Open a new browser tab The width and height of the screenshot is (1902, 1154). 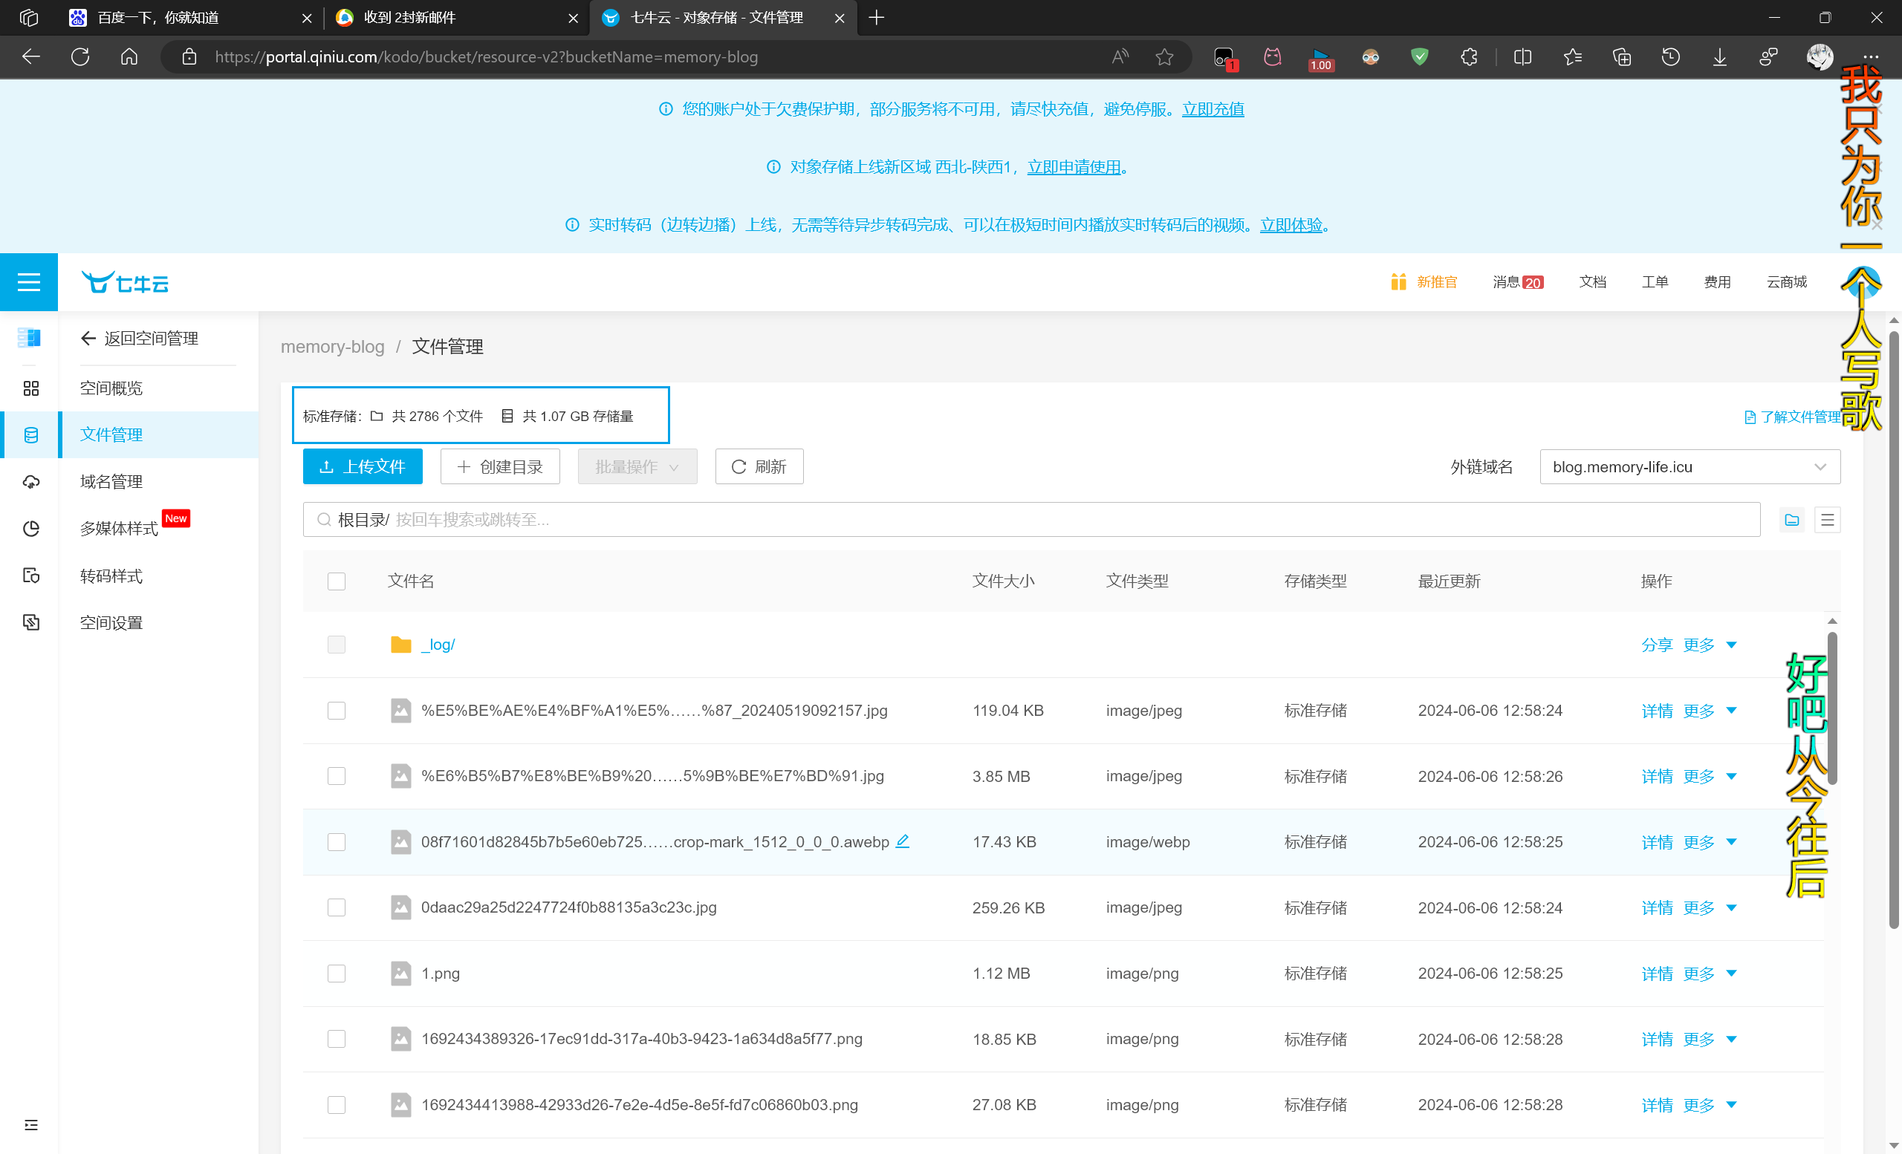pyautogui.click(x=876, y=18)
